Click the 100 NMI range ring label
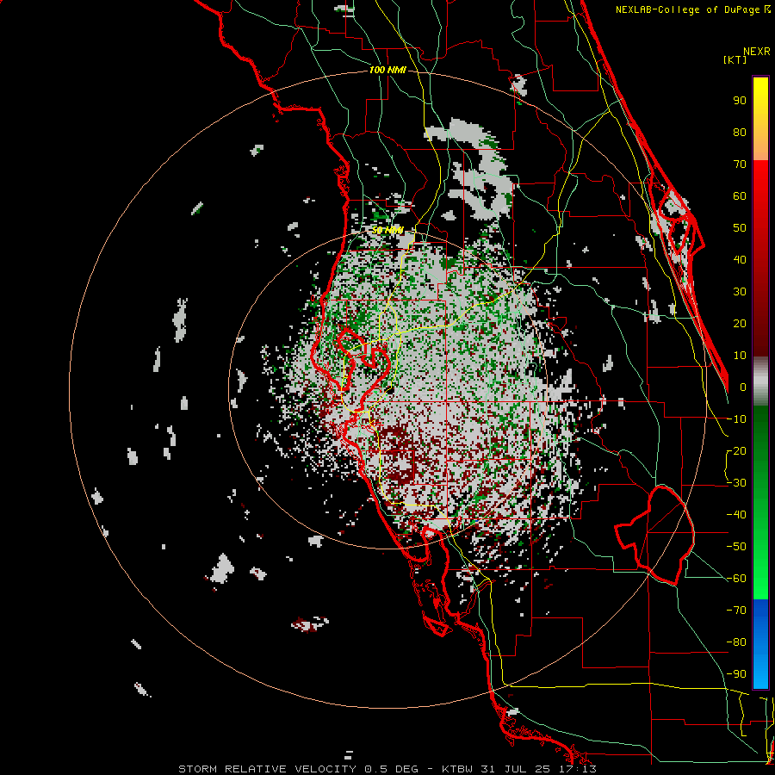Viewport: 775px width, 775px height. pos(387,71)
